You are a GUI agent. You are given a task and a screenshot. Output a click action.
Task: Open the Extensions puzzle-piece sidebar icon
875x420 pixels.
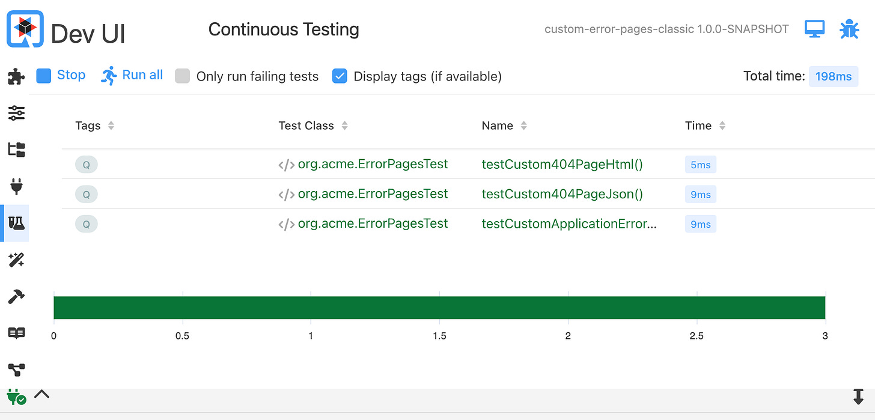(x=16, y=76)
